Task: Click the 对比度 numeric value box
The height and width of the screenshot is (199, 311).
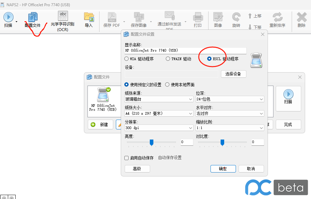Action: (x=258, y=142)
